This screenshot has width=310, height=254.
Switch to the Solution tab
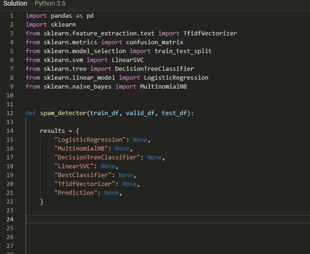click(15, 3)
